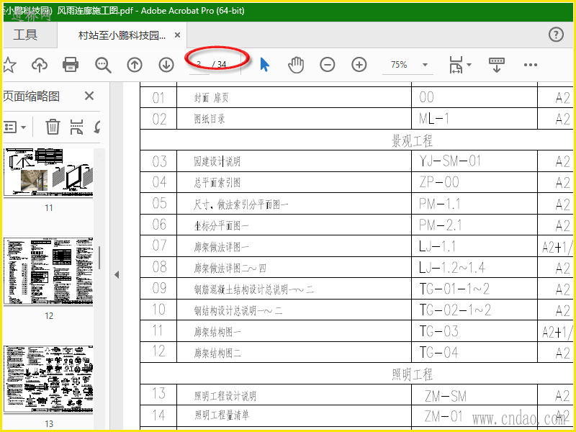Open more tools ellipsis menu

[x=531, y=65]
